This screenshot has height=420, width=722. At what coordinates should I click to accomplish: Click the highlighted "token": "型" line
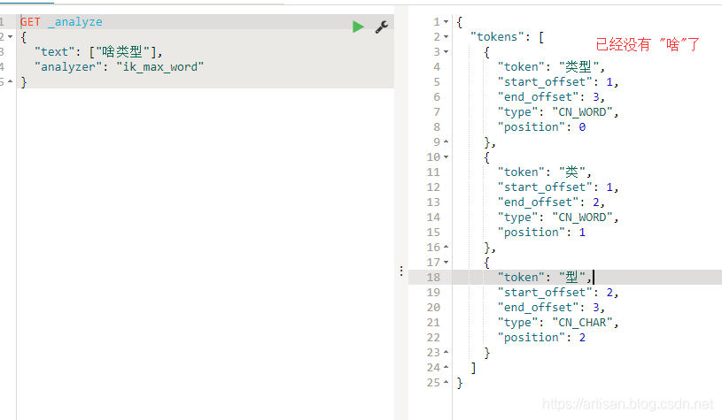click(x=544, y=278)
